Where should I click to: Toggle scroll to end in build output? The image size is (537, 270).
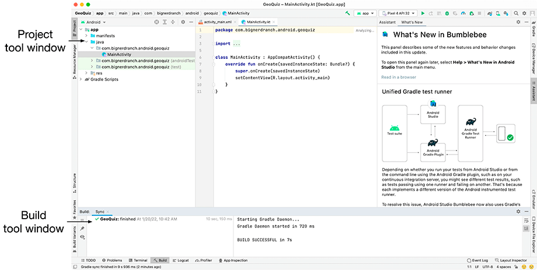click(x=526, y=228)
